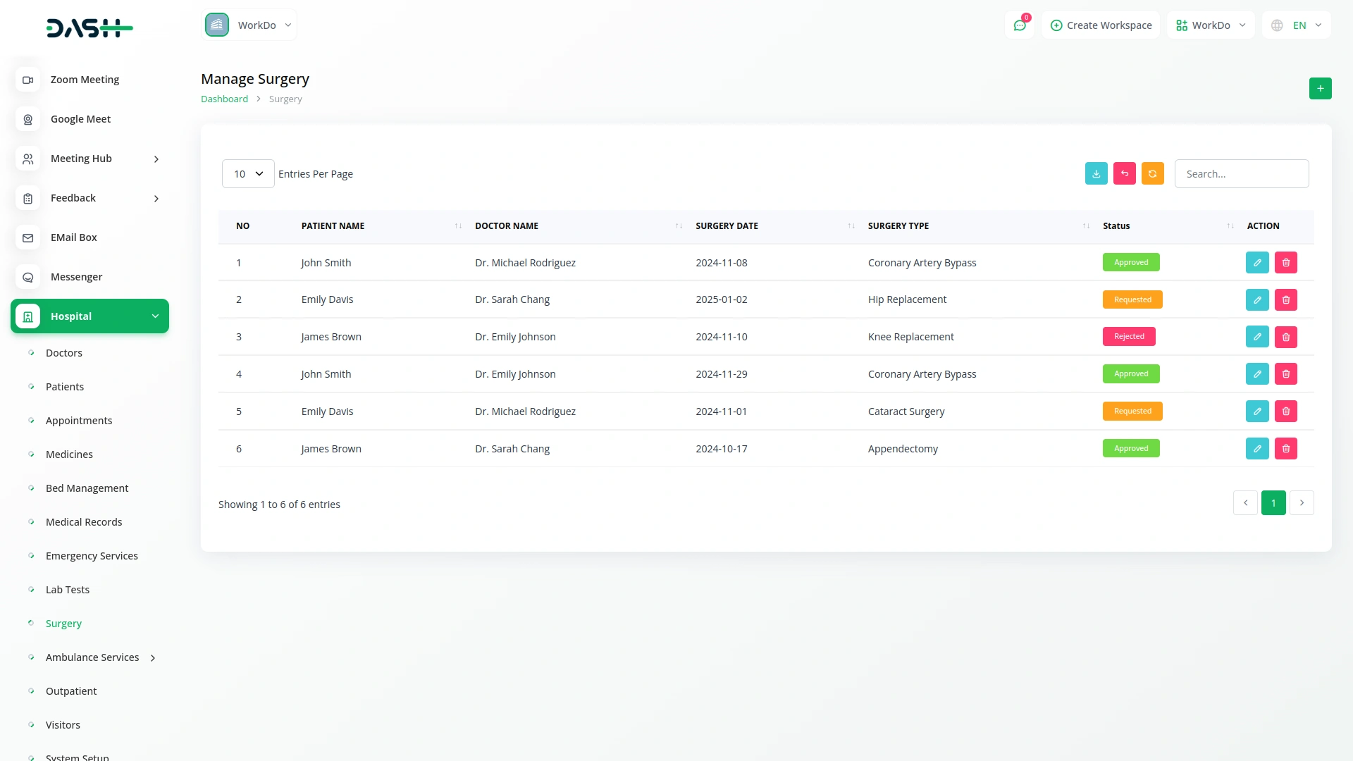Click the orange reload icon button
Image resolution: width=1353 pixels, height=761 pixels.
click(x=1152, y=173)
